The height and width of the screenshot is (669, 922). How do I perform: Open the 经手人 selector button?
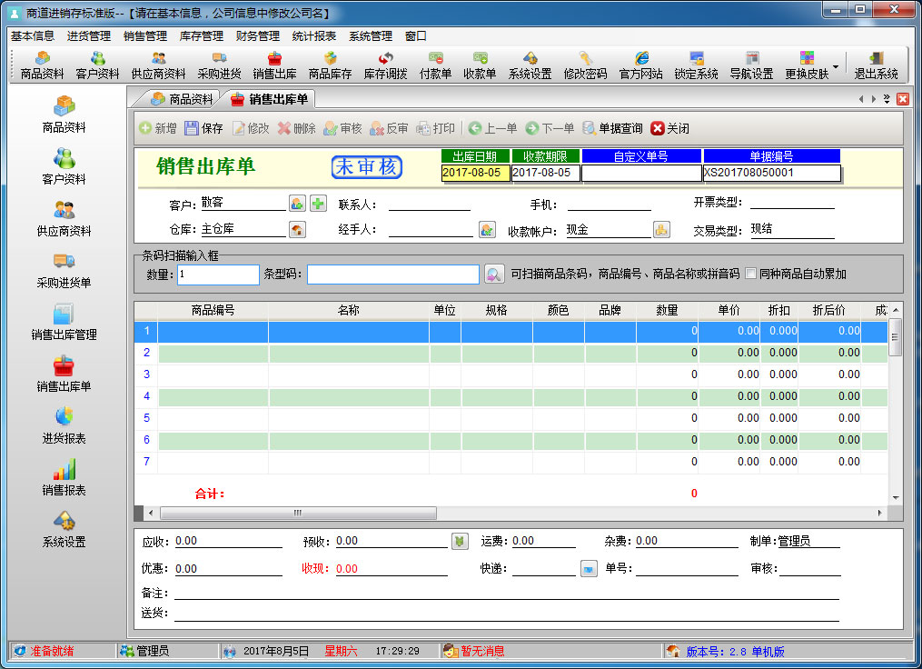(x=487, y=230)
